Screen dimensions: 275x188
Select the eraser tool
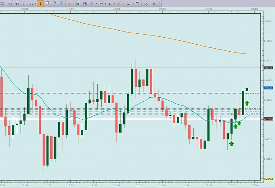pos(146,4)
